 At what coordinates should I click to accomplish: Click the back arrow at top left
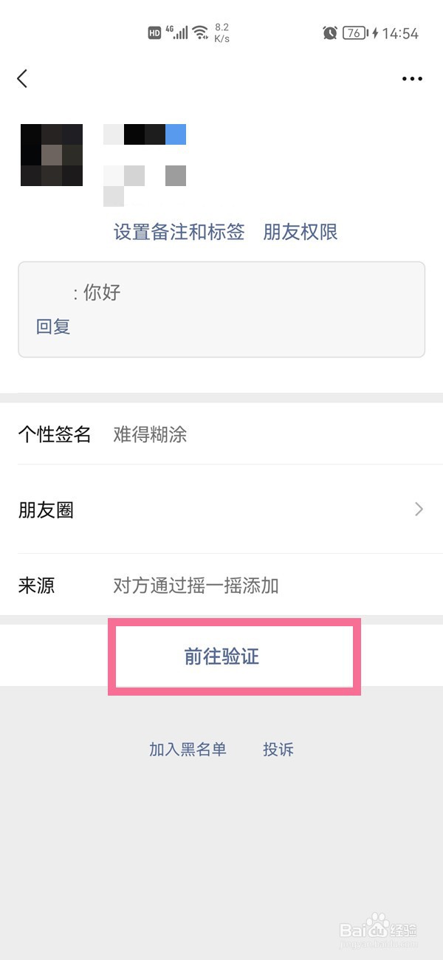click(22, 78)
